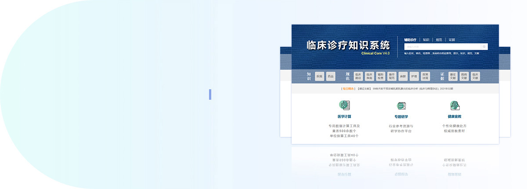Open the 临床指南 button
This screenshot has height=189, width=527.
coord(369,76)
